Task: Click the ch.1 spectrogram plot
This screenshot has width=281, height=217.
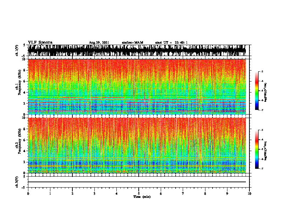Action: (137, 87)
